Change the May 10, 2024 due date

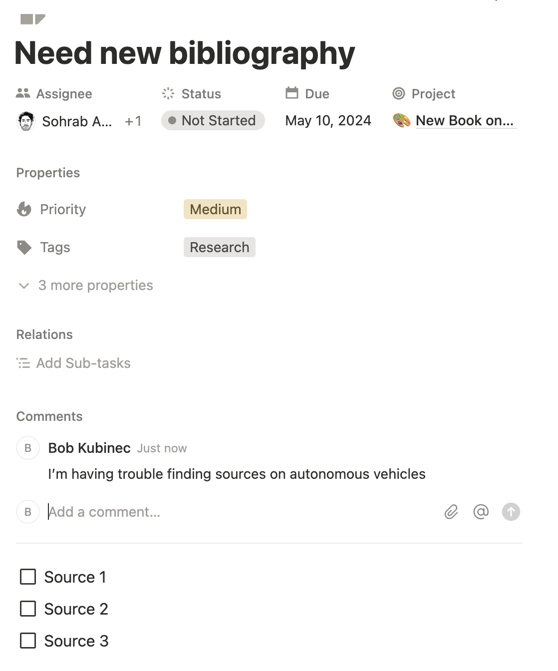[x=328, y=121]
